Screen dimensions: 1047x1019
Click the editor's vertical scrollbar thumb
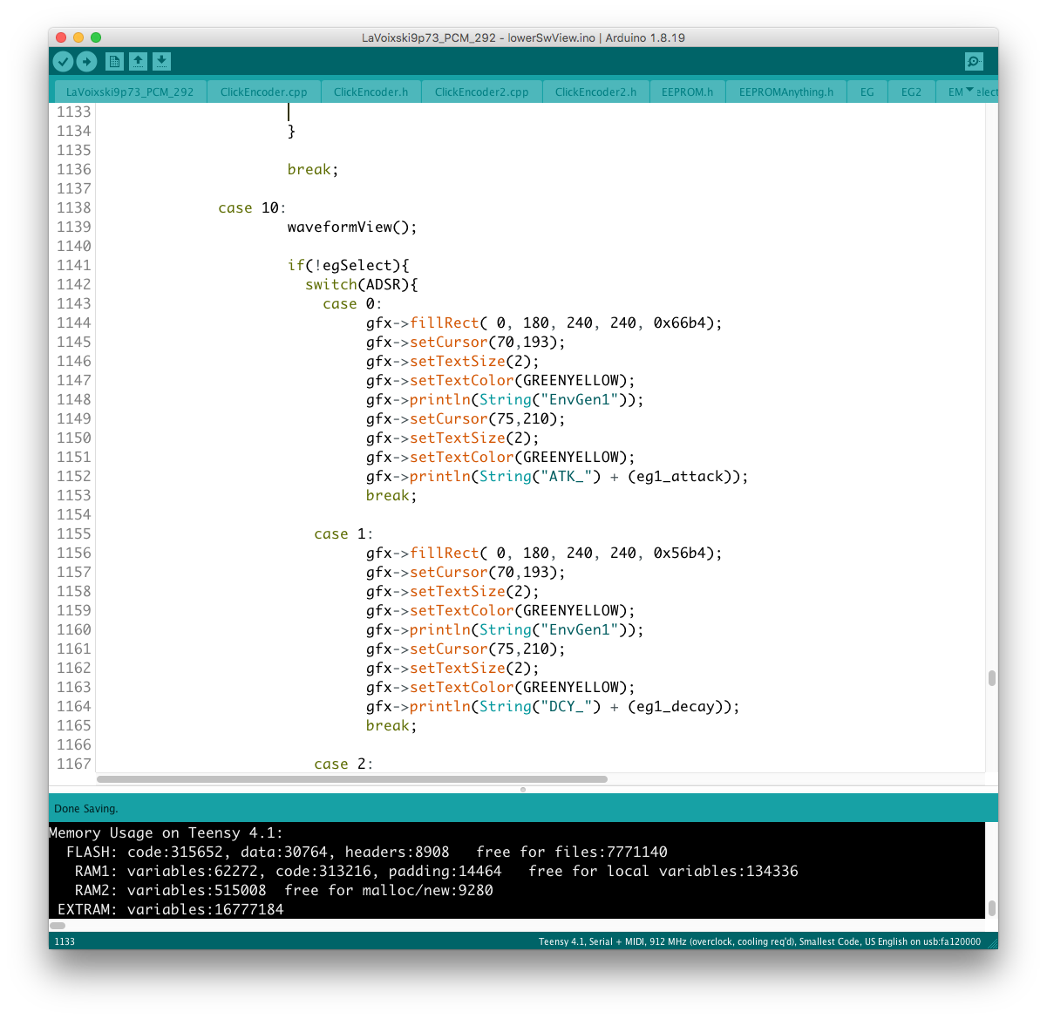[991, 678]
